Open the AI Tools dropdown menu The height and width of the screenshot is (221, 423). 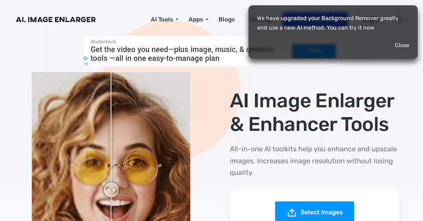(164, 19)
